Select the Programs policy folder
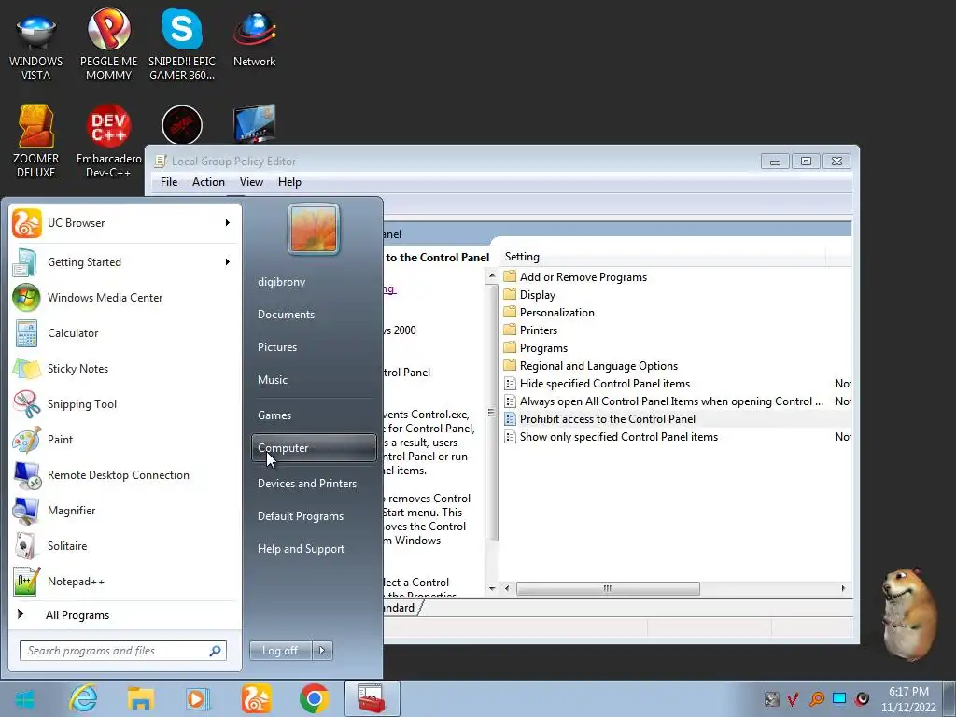This screenshot has width=956, height=717. coord(544,347)
